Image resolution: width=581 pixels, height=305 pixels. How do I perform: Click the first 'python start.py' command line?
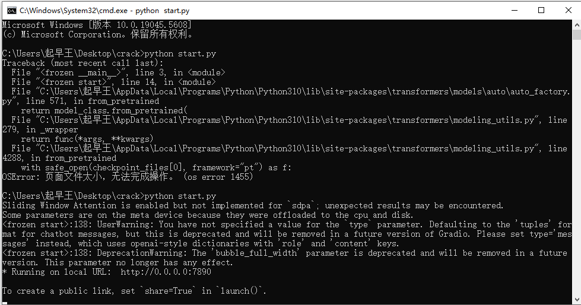pyautogui.click(x=109, y=53)
